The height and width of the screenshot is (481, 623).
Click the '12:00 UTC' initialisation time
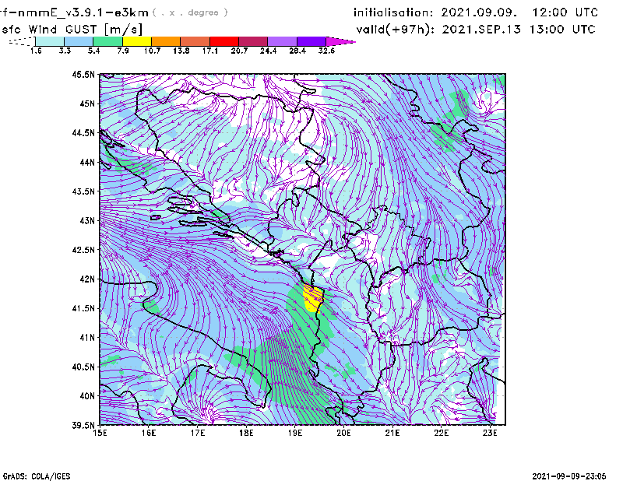point(565,12)
